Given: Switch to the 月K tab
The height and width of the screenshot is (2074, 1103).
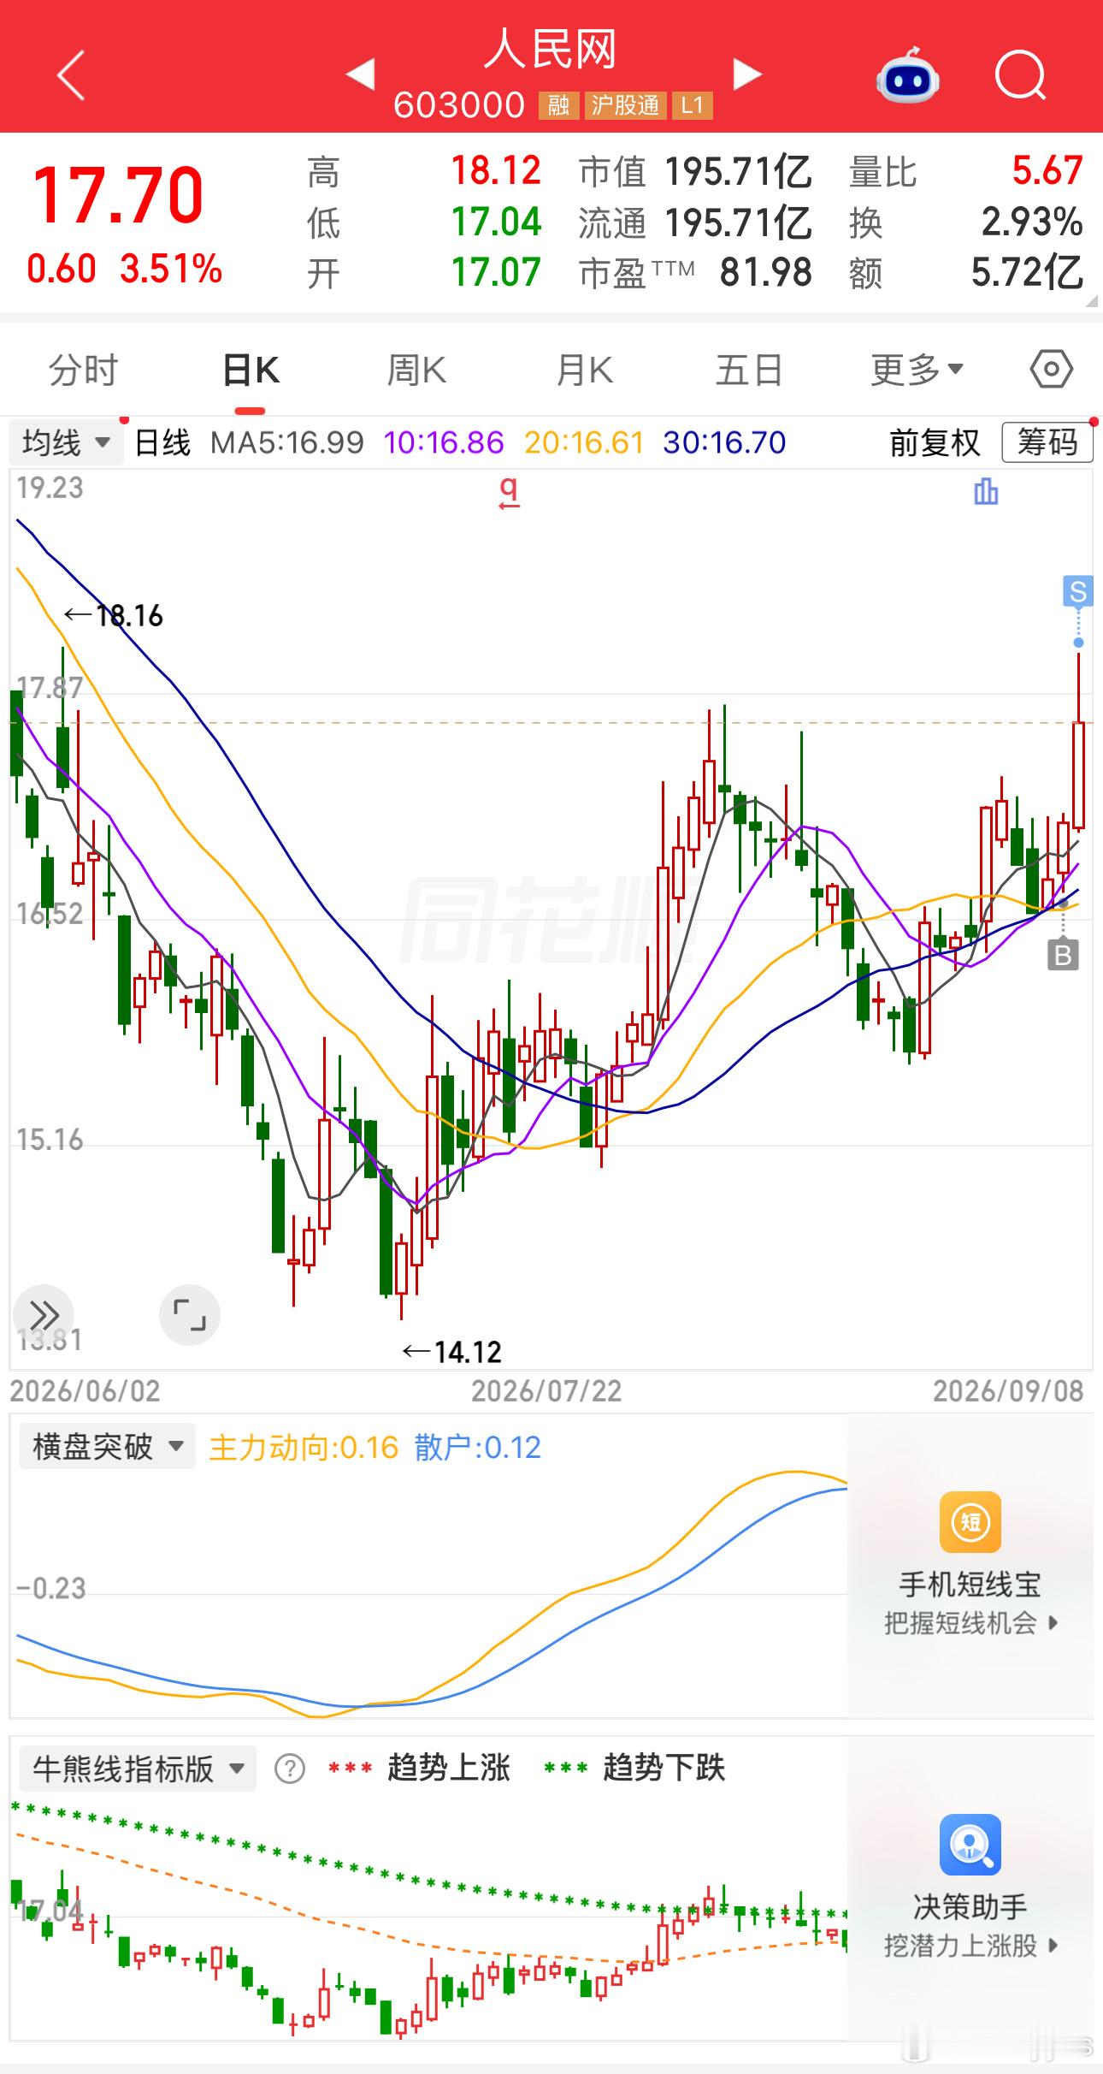Looking at the screenshot, I should coord(585,370).
